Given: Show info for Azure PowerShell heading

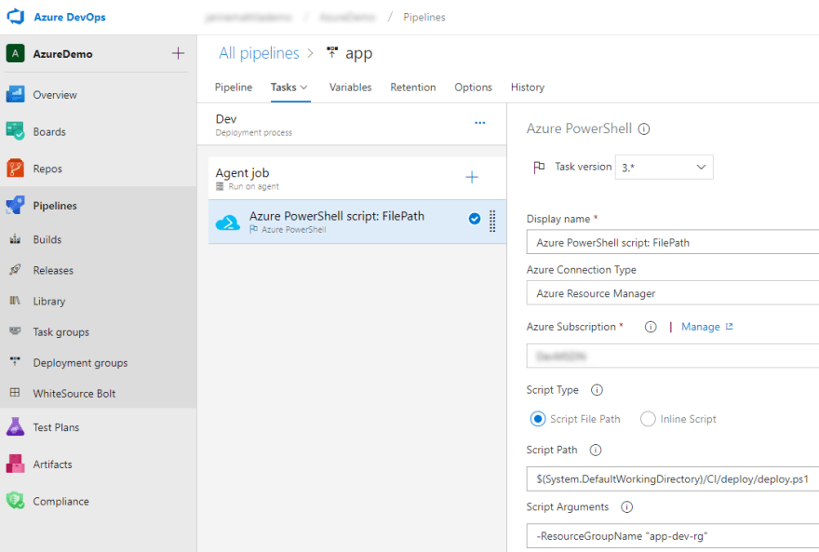Looking at the screenshot, I should [x=644, y=129].
